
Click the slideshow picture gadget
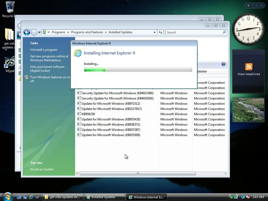pos(248,110)
